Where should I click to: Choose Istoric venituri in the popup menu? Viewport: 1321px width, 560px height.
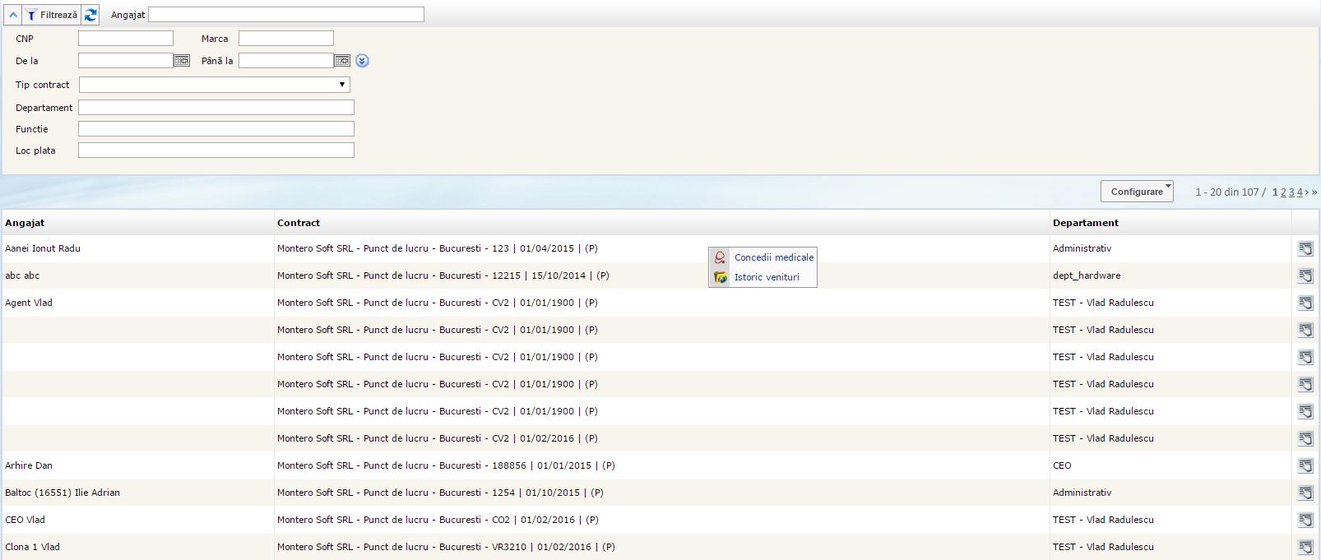point(766,277)
